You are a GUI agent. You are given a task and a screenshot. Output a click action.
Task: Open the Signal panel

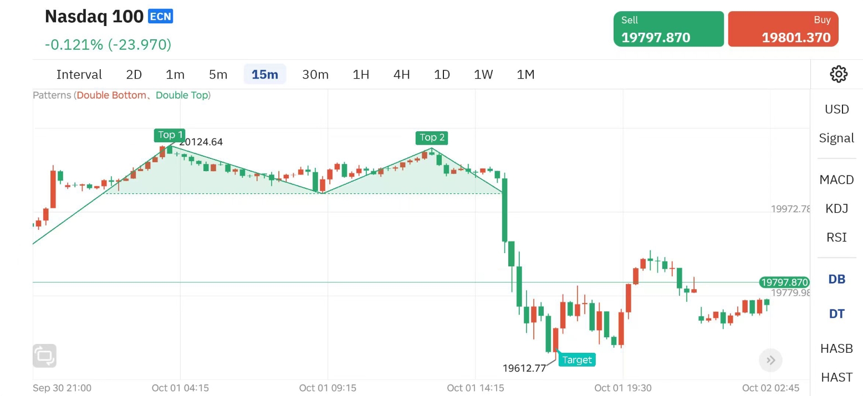click(x=836, y=138)
